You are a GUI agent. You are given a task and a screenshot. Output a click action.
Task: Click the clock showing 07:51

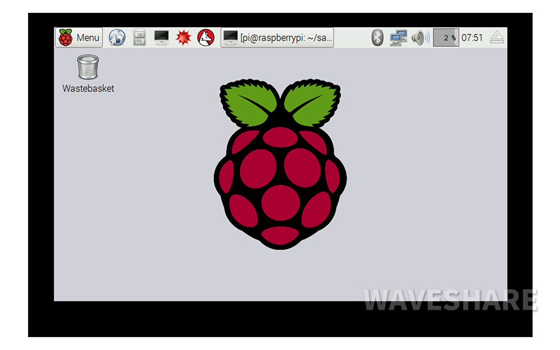472,38
